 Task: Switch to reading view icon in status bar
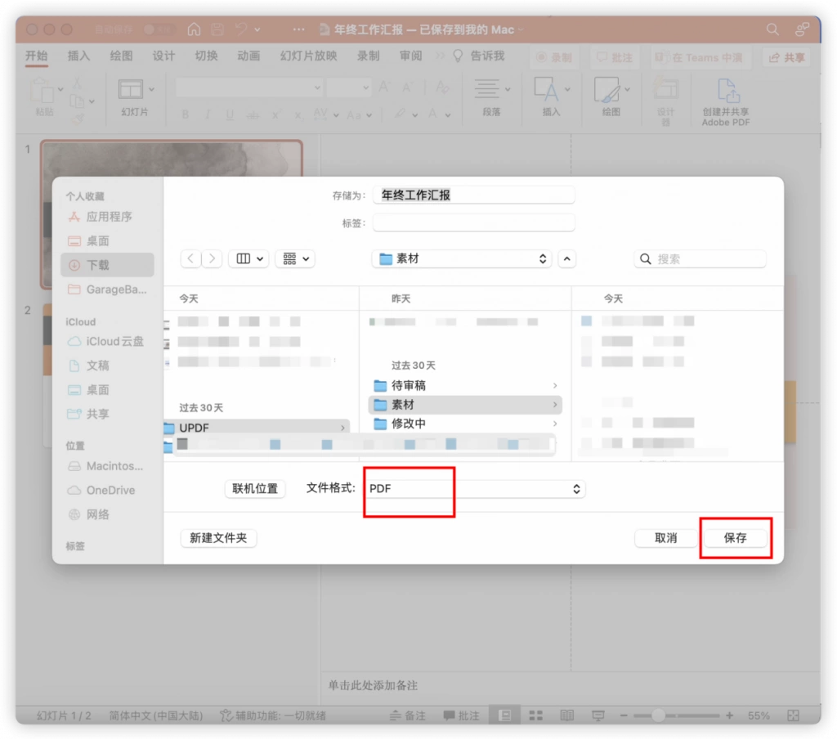click(x=567, y=715)
